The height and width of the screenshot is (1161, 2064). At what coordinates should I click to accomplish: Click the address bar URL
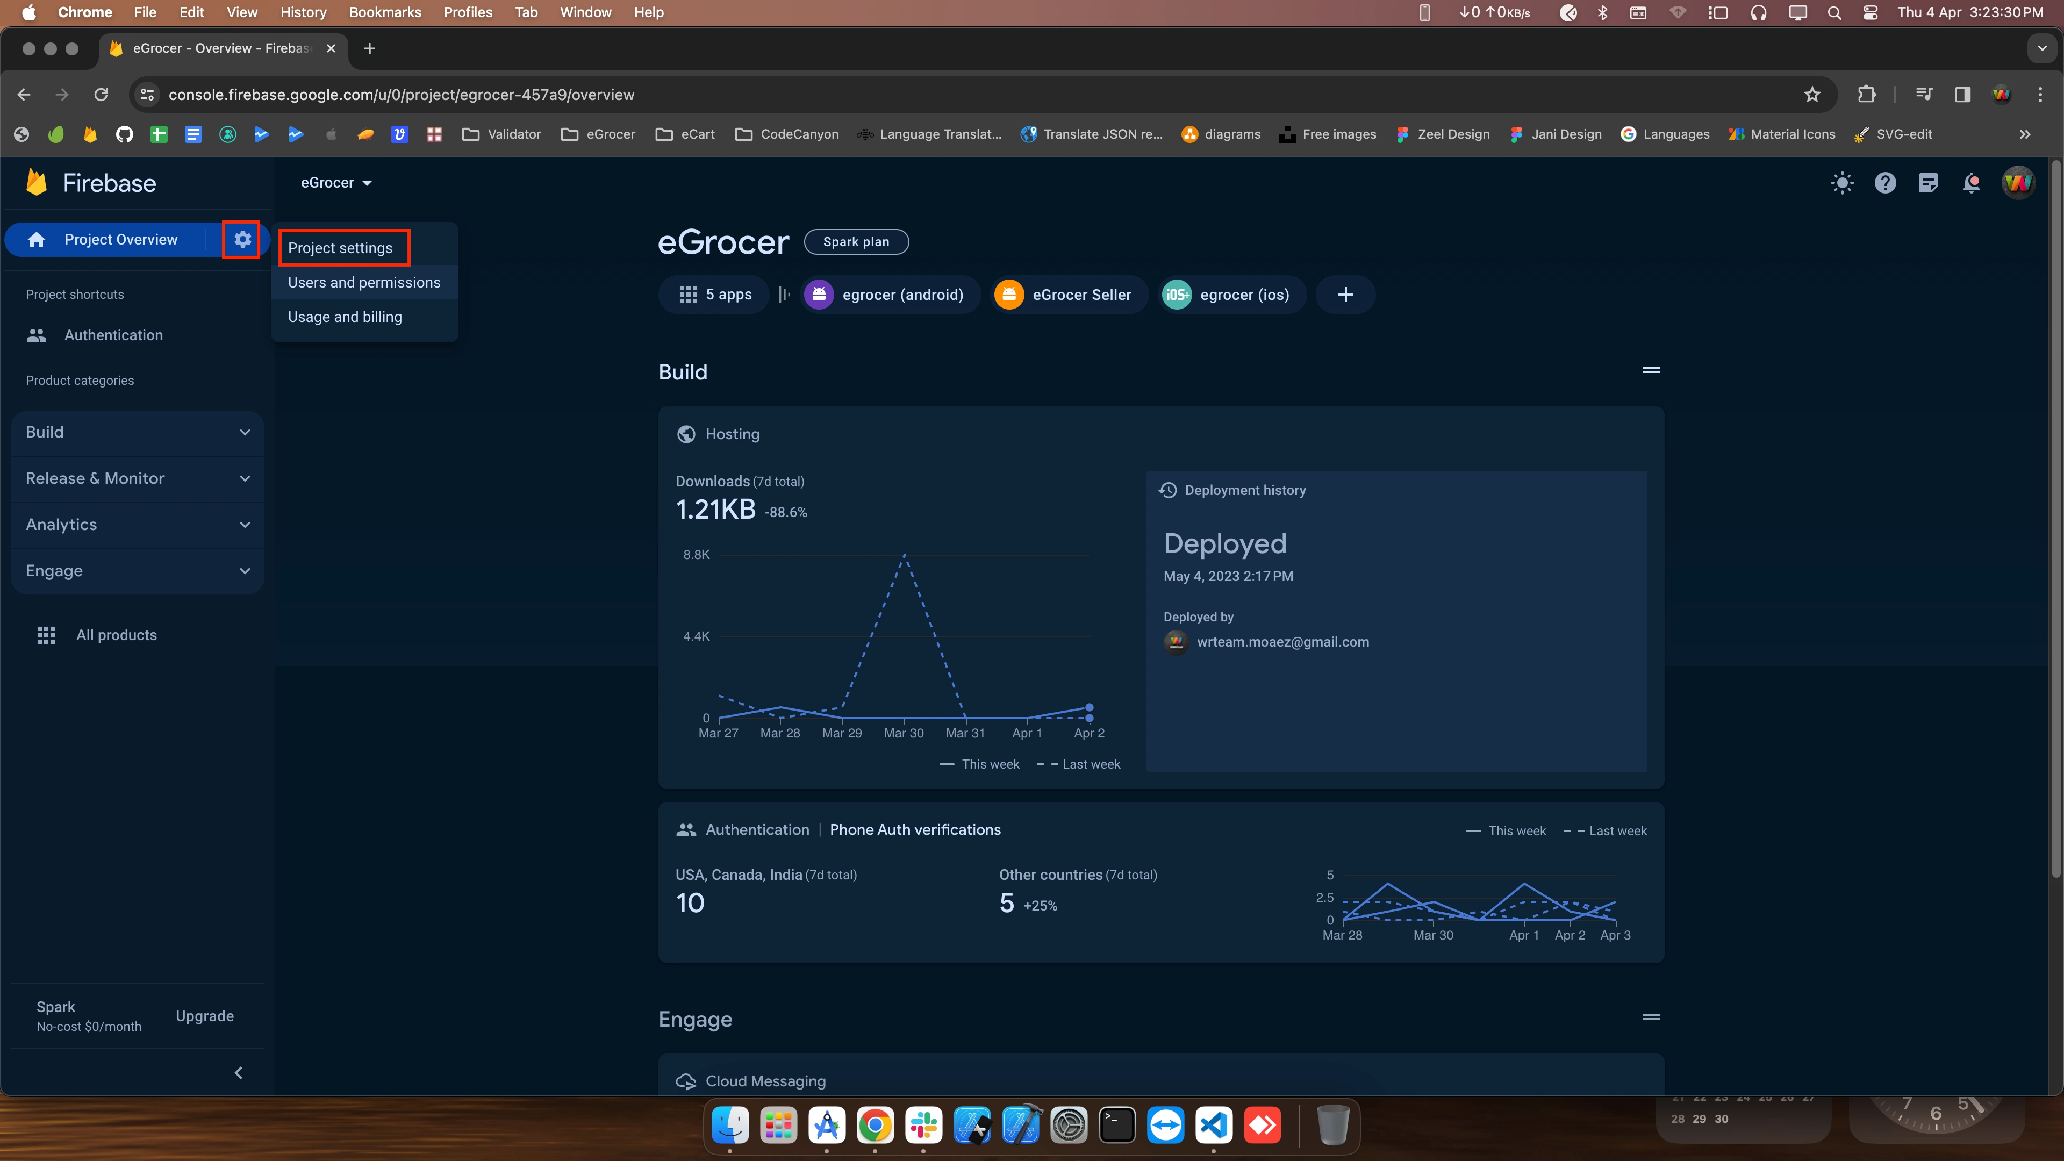400,95
